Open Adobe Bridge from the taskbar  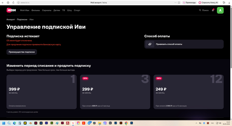coord(110,123)
